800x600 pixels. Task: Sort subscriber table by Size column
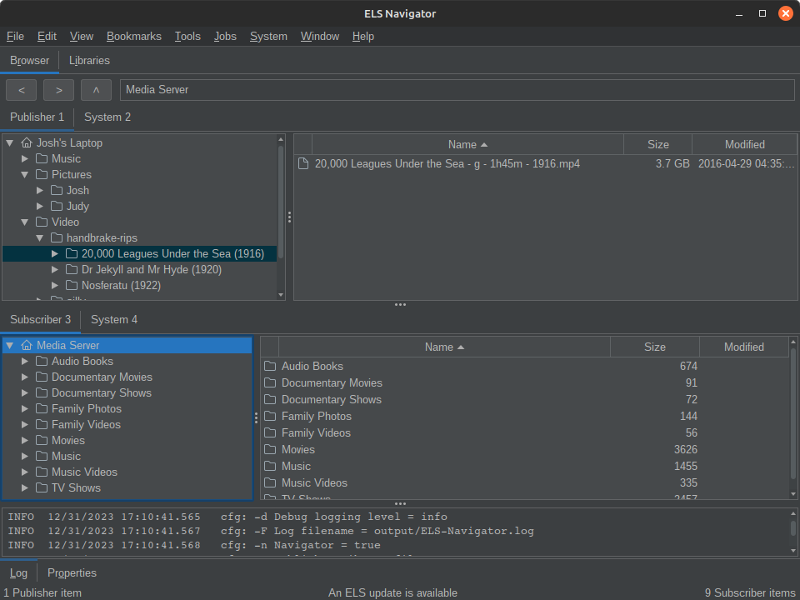point(654,347)
